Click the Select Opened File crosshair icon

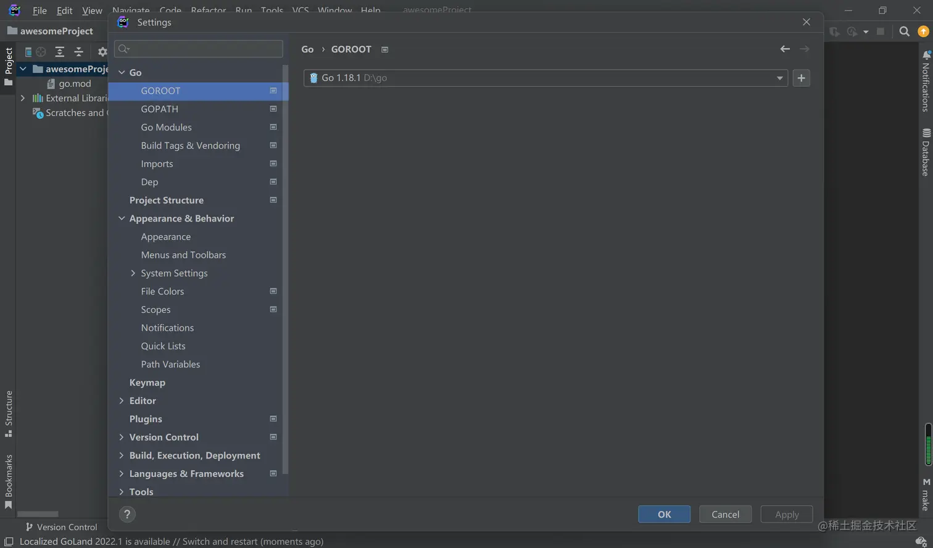[x=41, y=52]
